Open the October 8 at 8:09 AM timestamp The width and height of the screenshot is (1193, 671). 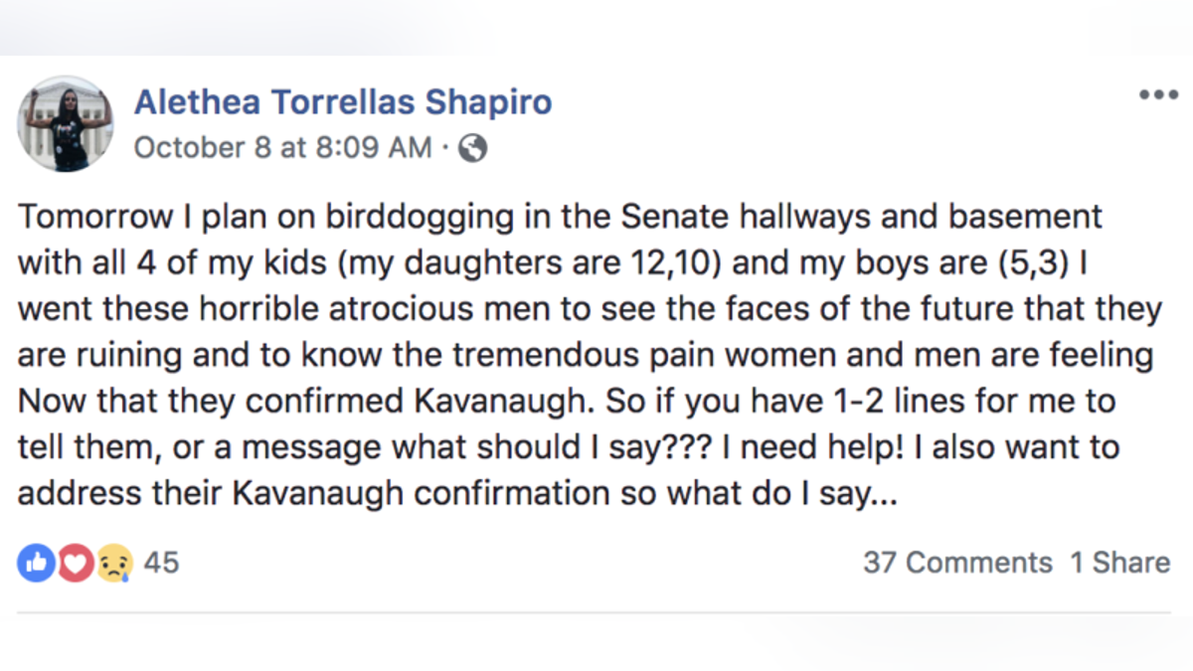point(283,149)
